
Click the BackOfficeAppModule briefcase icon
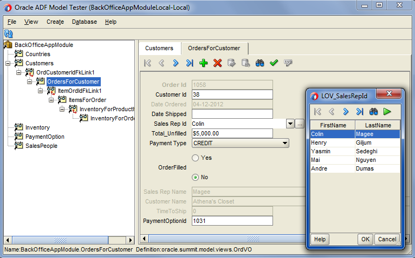[x=8, y=45]
